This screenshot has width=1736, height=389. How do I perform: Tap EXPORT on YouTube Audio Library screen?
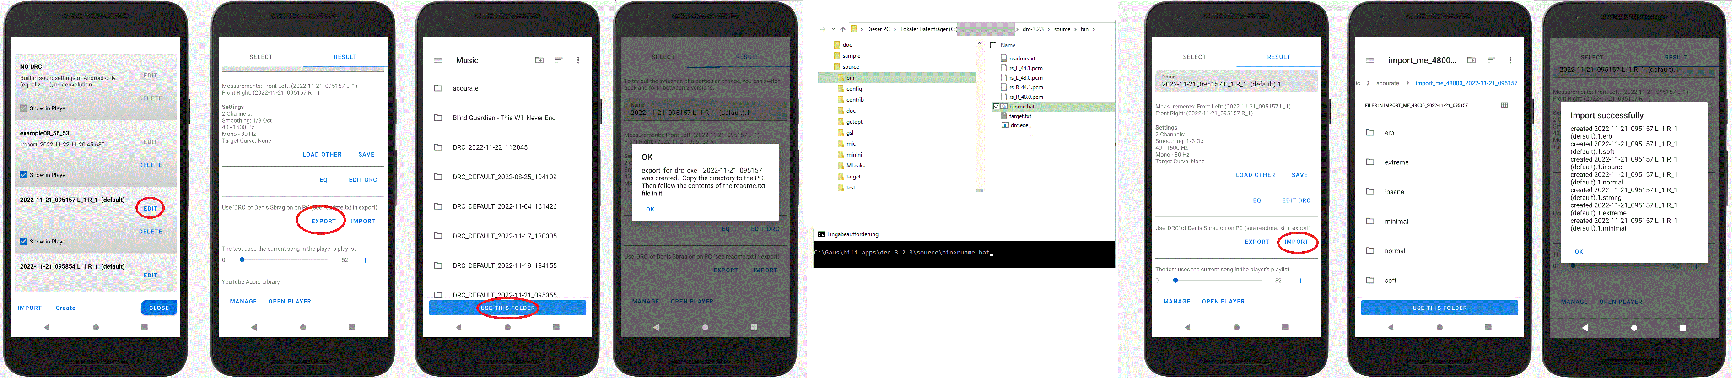click(323, 222)
